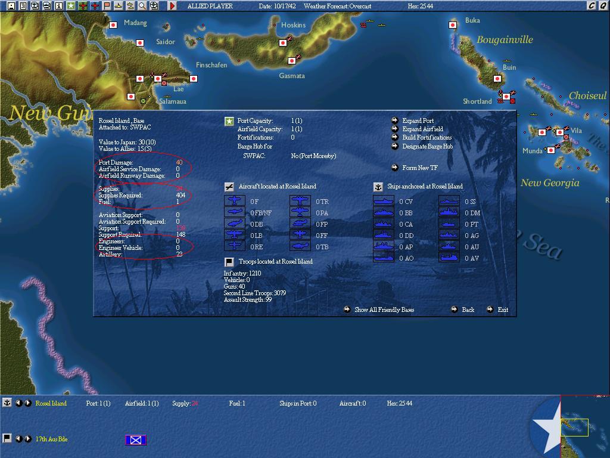Open the magnifying glass search icon
610x458 pixels.
coord(142,6)
